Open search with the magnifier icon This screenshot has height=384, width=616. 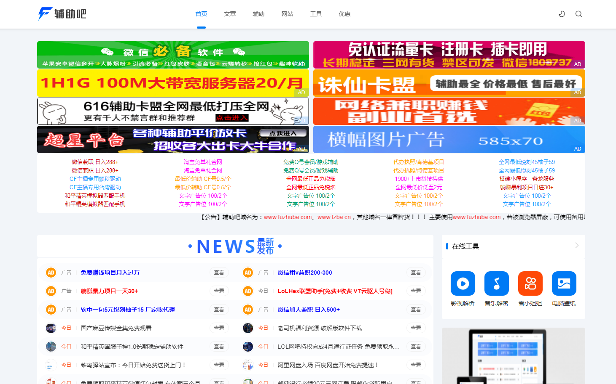578,14
